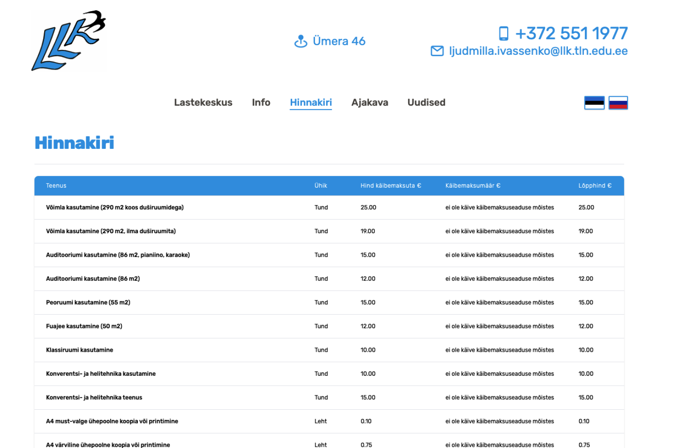Click the location pin icon
The image size is (678, 448).
(x=301, y=41)
